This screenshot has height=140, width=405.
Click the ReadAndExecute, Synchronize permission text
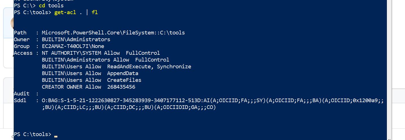149,67
